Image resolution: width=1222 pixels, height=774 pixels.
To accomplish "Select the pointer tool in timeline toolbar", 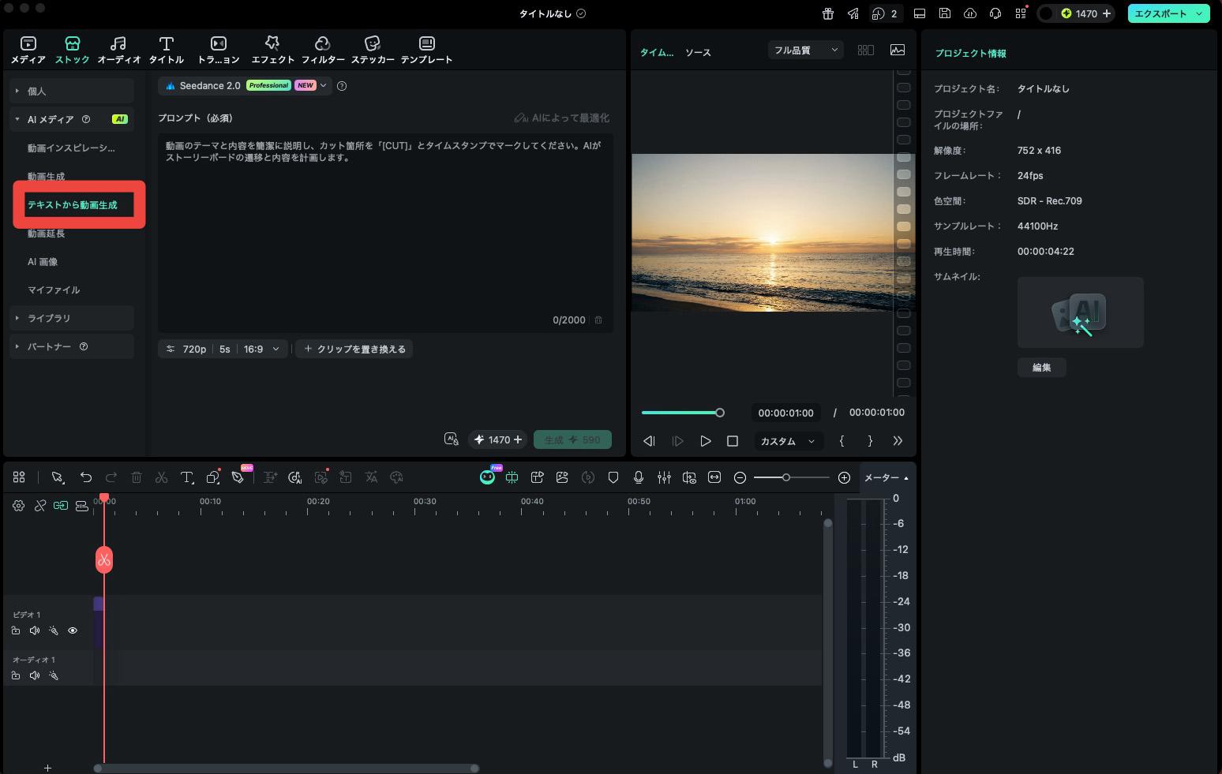I will point(57,477).
